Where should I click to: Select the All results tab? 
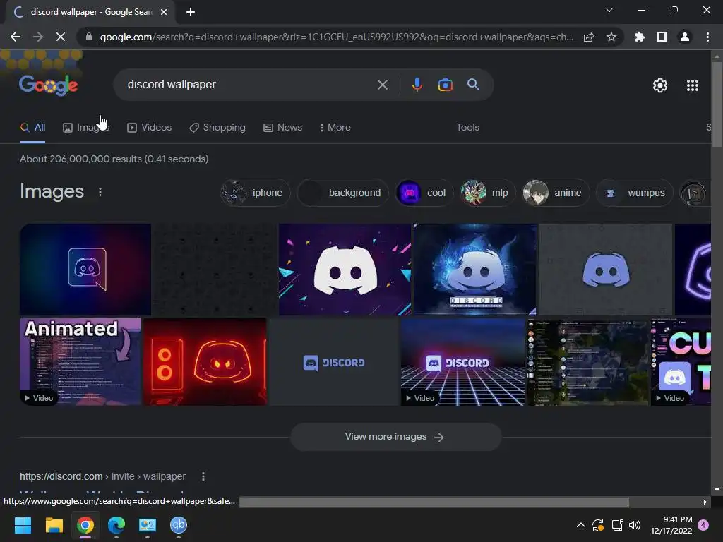32,128
